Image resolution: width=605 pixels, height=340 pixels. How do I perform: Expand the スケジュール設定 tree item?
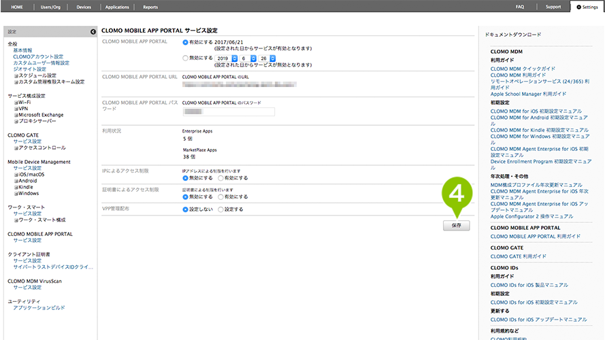16,76
